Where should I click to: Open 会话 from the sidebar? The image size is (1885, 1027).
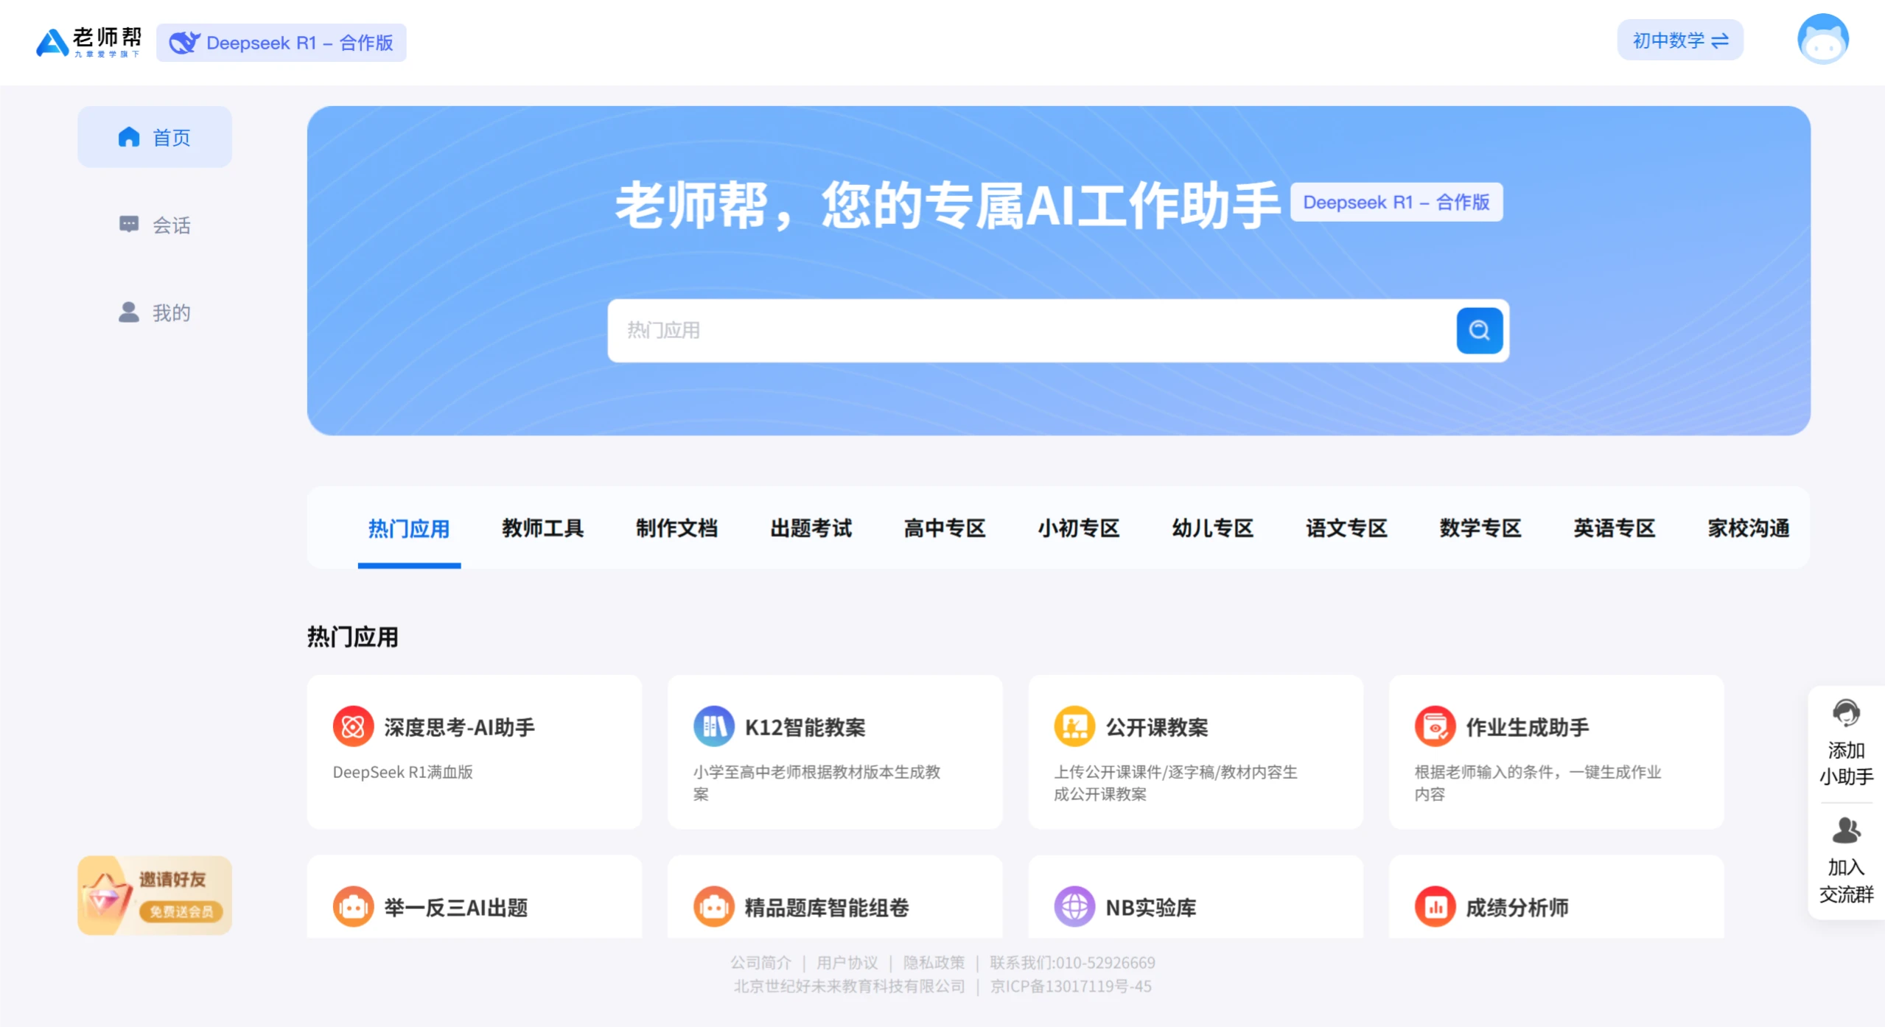point(155,225)
